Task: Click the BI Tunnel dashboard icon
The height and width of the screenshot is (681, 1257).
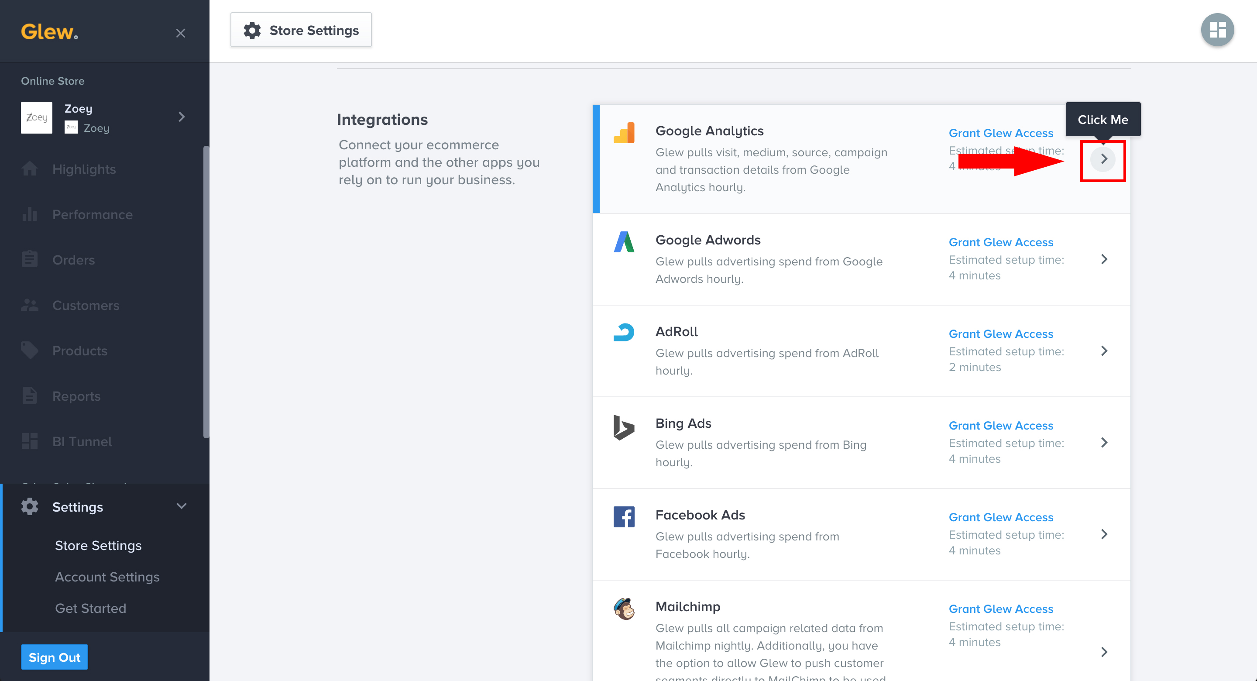Action: pyautogui.click(x=29, y=441)
